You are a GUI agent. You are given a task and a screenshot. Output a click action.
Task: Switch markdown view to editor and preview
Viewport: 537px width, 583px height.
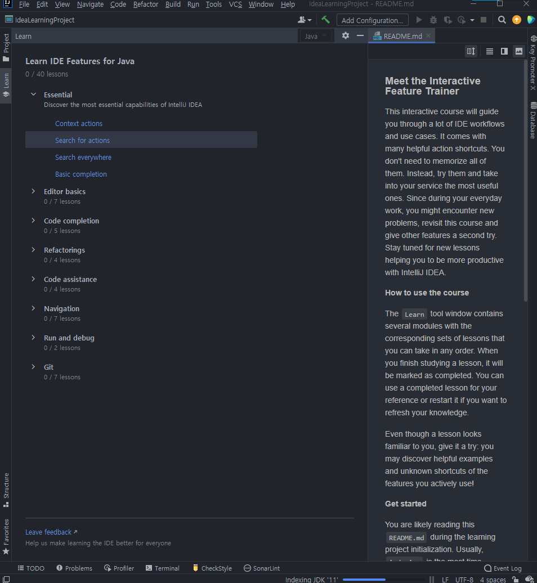click(504, 51)
